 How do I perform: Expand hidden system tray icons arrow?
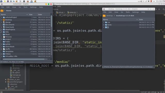point(154,1)
